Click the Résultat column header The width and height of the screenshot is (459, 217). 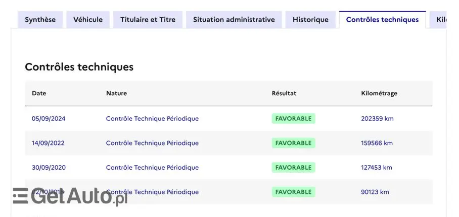click(284, 93)
